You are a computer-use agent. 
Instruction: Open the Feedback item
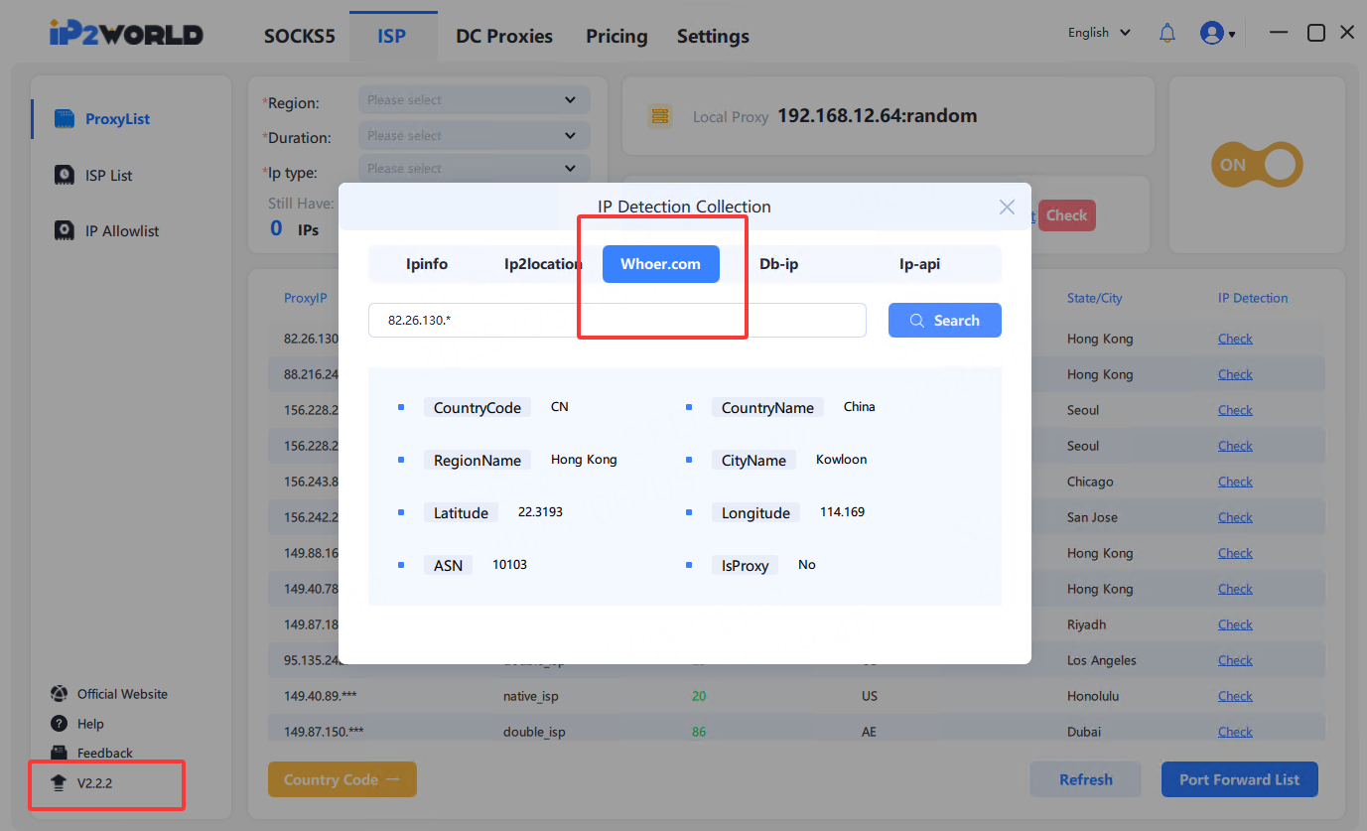point(104,753)
